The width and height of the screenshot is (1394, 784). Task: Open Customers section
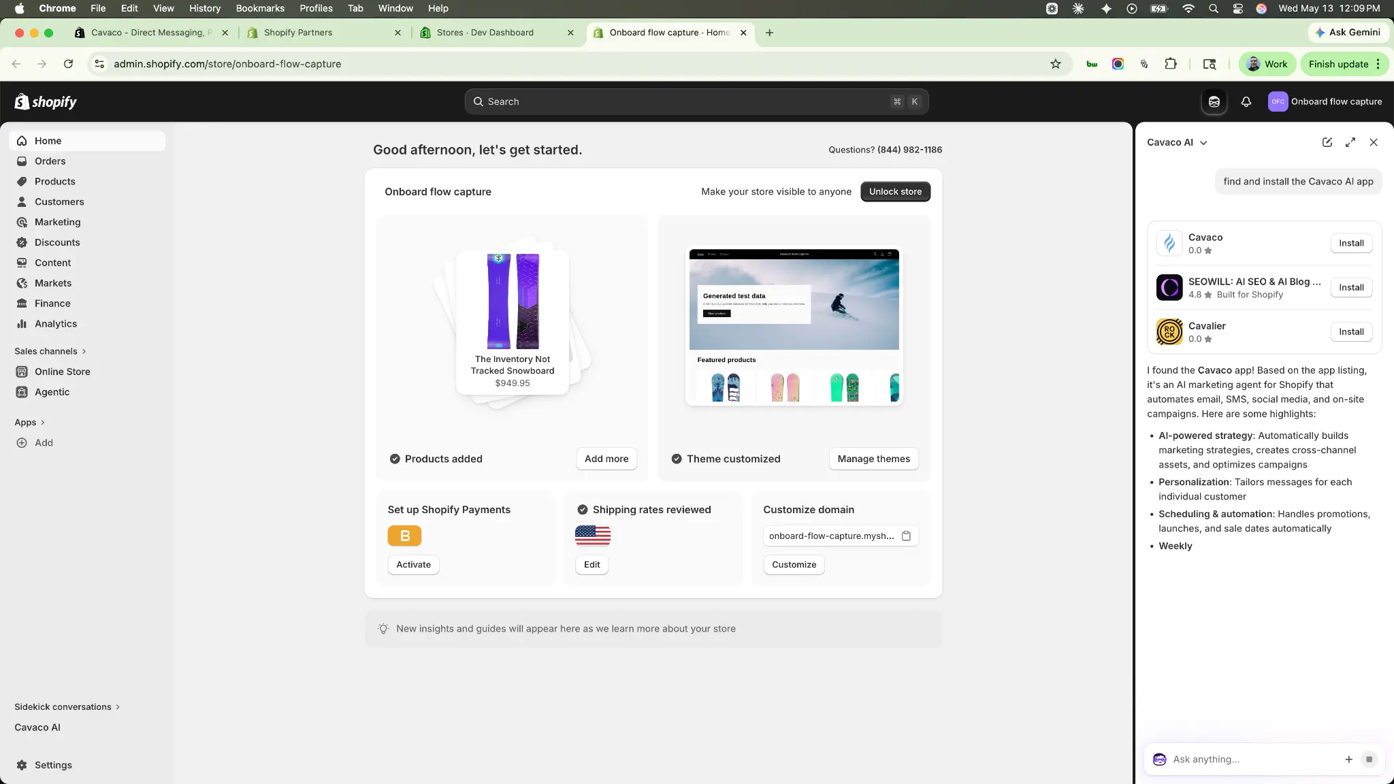pyautogui.click(x=87, y=202)
